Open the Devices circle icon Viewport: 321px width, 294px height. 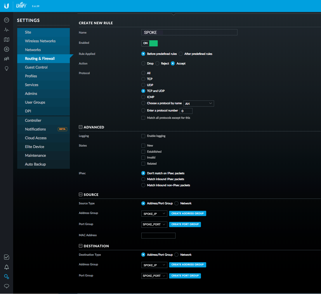click(x=6, y=49)
